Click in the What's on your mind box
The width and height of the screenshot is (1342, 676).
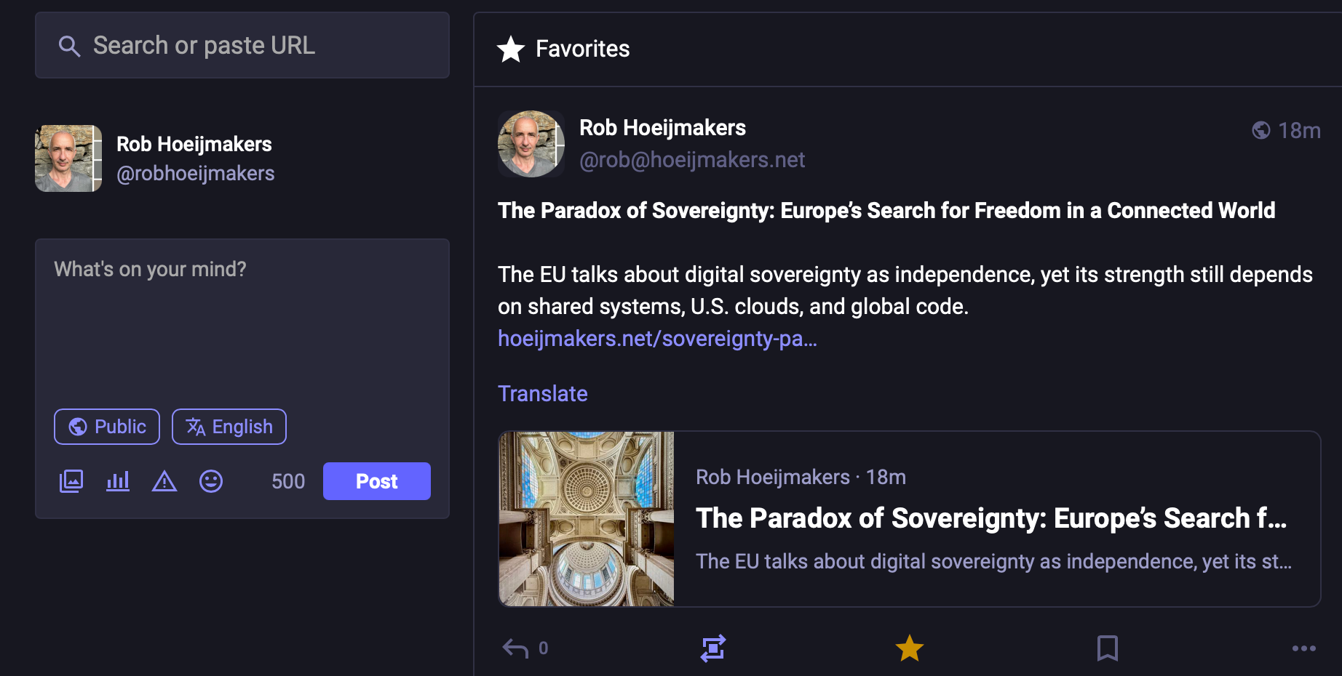tap(242, 320)
